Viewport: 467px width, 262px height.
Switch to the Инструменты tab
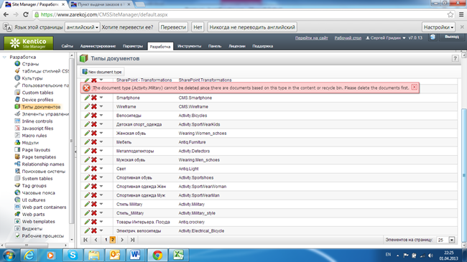[189, 46]
